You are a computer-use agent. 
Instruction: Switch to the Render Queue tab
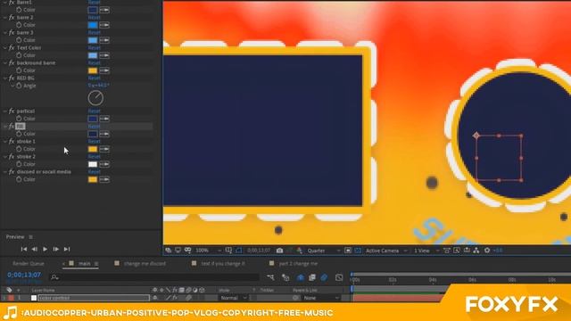click(x=29, y=264)
